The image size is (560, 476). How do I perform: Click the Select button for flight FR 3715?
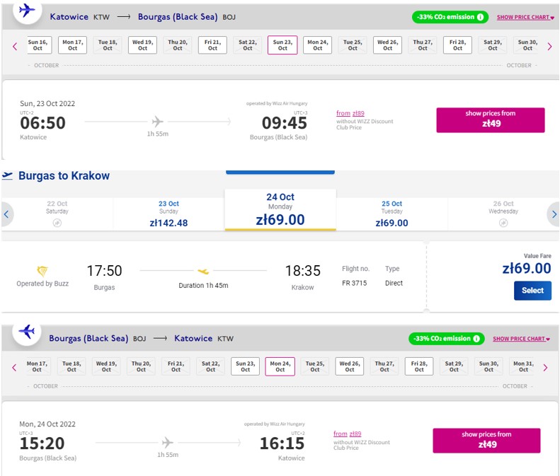pos(532,291)
